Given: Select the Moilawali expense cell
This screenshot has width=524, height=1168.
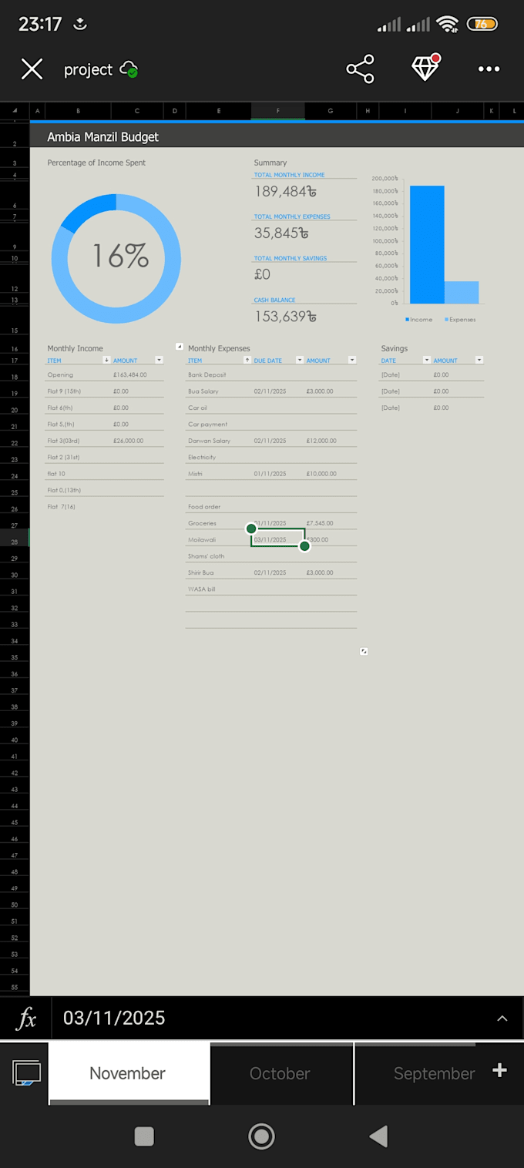Looking at the screenshot, I should coord(218,539).
